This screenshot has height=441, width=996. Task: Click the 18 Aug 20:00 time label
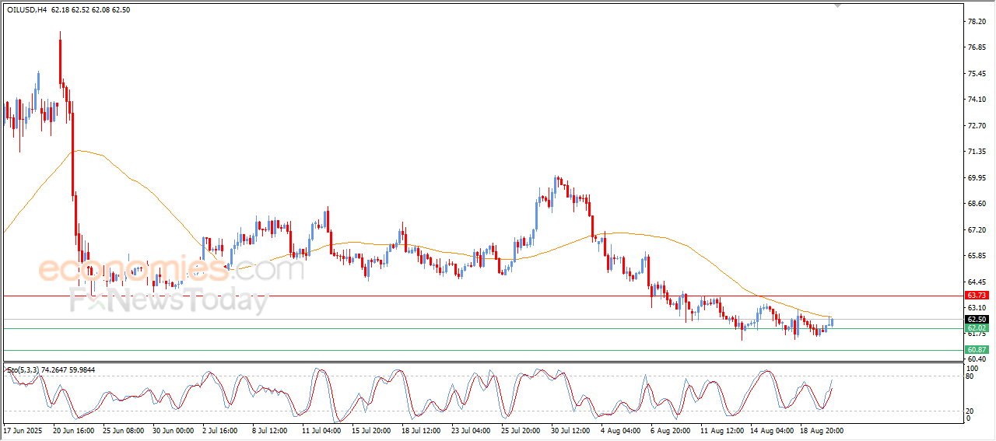coord(821,430)
